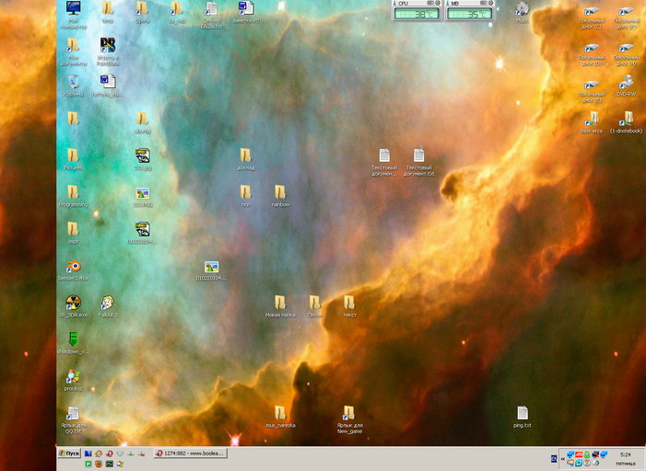
Task: Open the ping.txt text file
Action: [523, 414]
